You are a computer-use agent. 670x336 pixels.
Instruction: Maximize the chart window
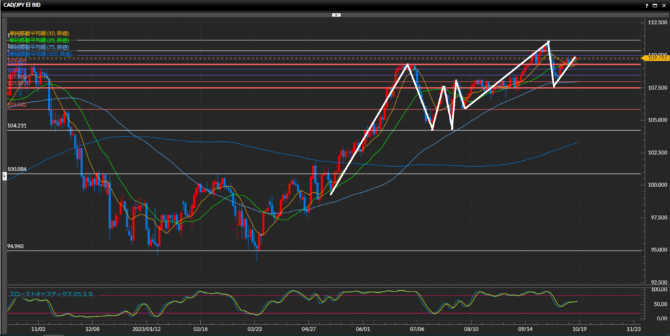655,5
